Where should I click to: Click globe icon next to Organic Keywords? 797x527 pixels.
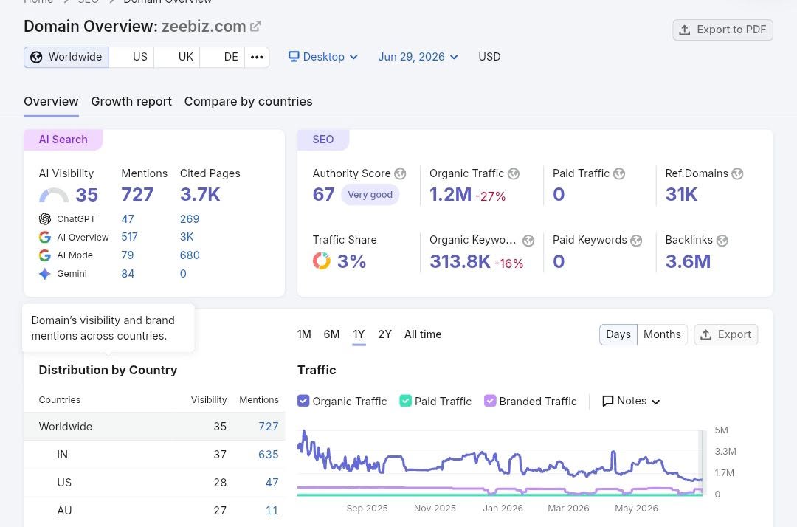528,241
